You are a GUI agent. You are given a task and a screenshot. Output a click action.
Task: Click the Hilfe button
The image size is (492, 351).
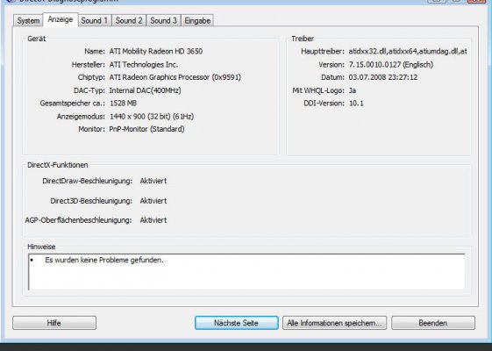click(x=54, y=323)
